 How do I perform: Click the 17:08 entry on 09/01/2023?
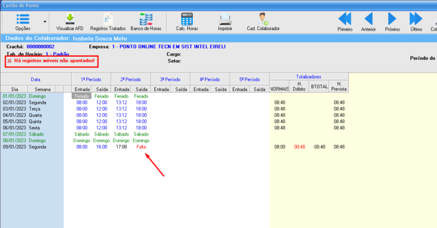coord(121,147)
